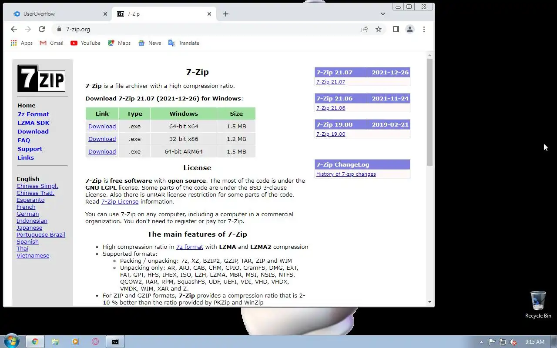Open a new browser tab
Viewport: 557px width, 348px height.
click(225, 14)
